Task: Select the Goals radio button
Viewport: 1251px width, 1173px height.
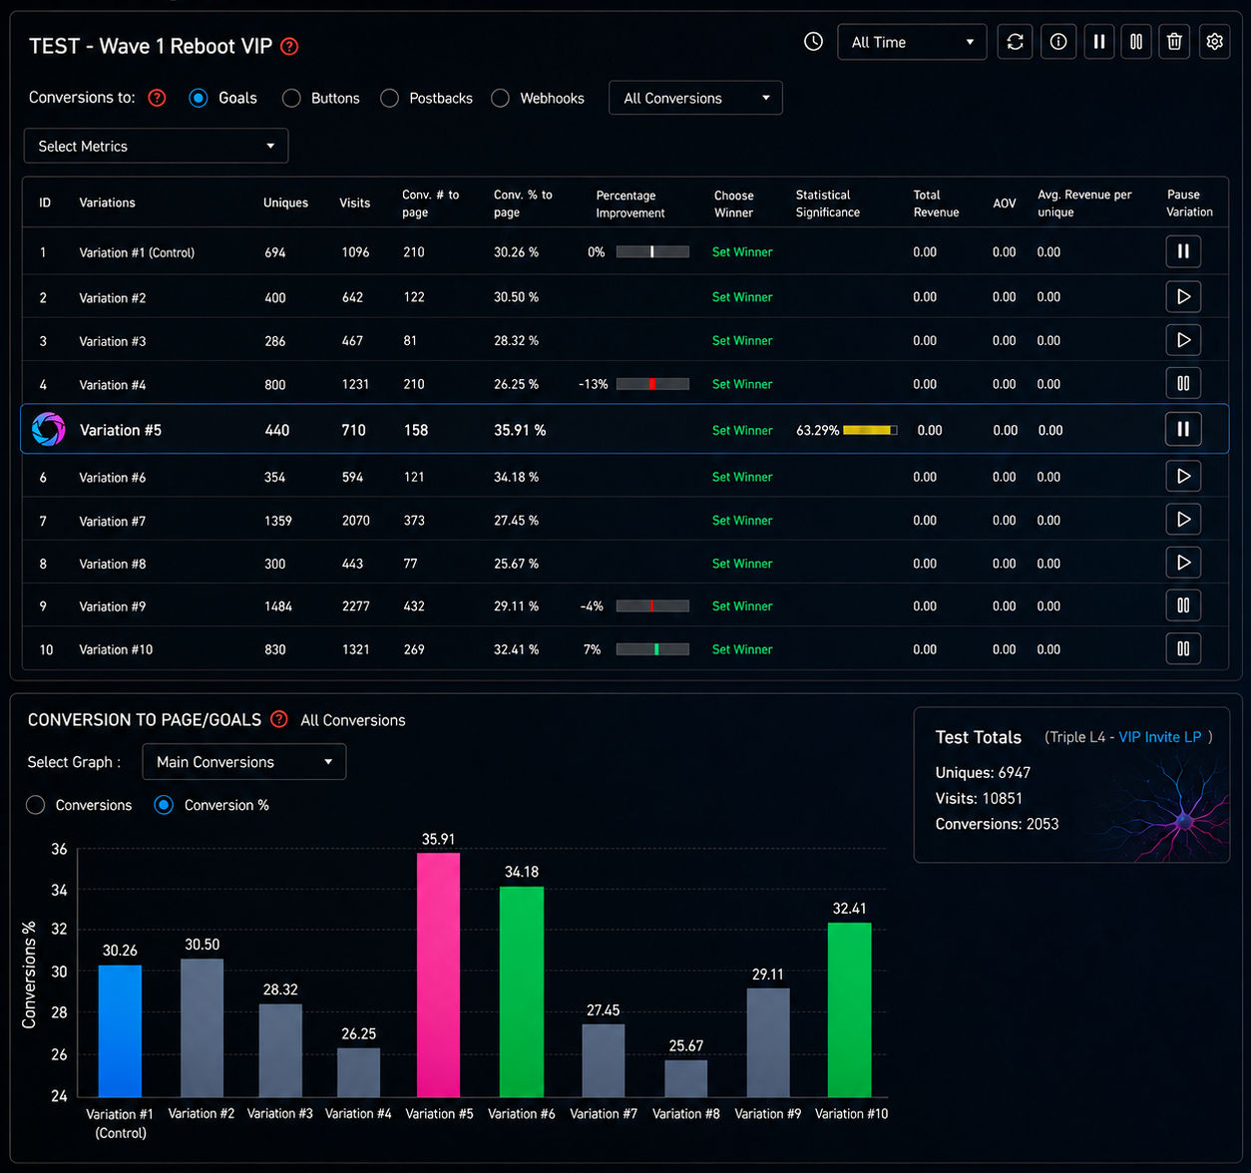Action: [199, 98]
